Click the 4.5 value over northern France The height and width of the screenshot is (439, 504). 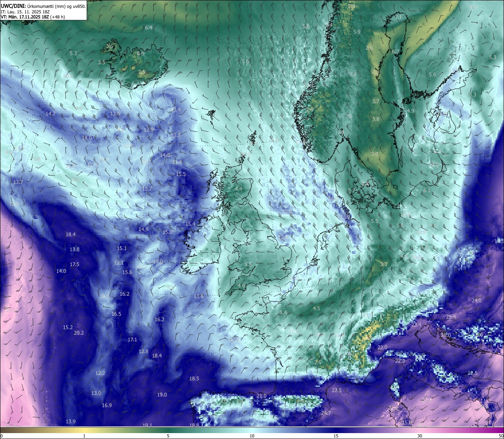(x=316, y=309)
